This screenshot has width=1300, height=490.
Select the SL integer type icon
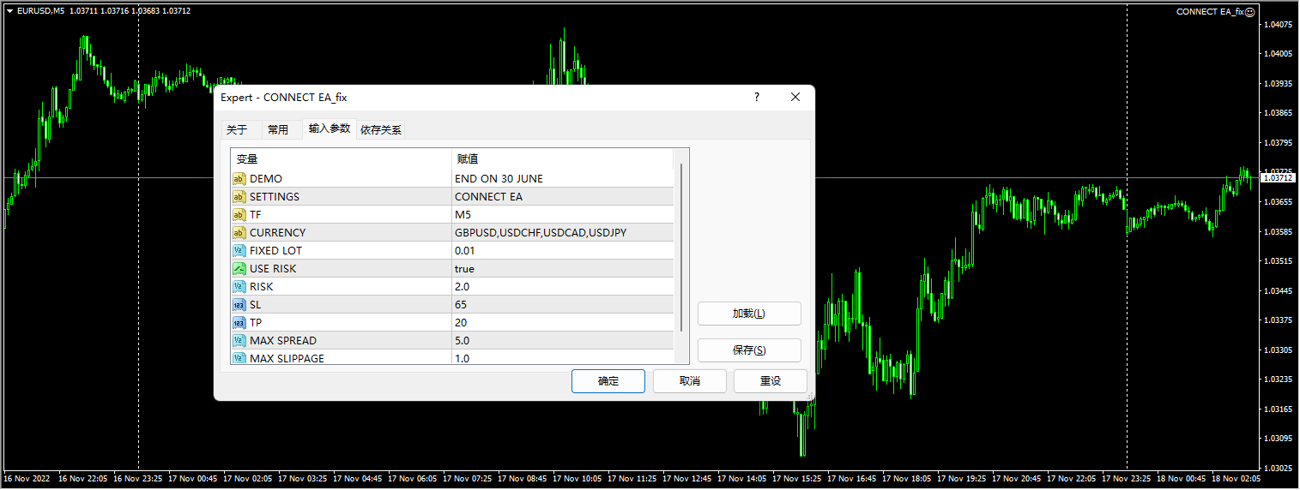pos(239,305)
